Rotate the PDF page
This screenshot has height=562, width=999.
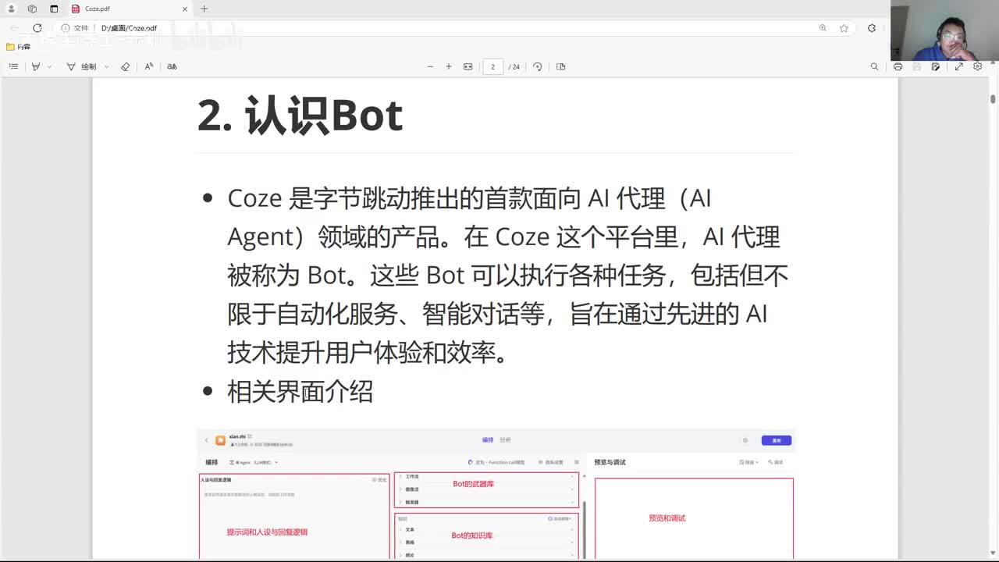pos(538,66)
